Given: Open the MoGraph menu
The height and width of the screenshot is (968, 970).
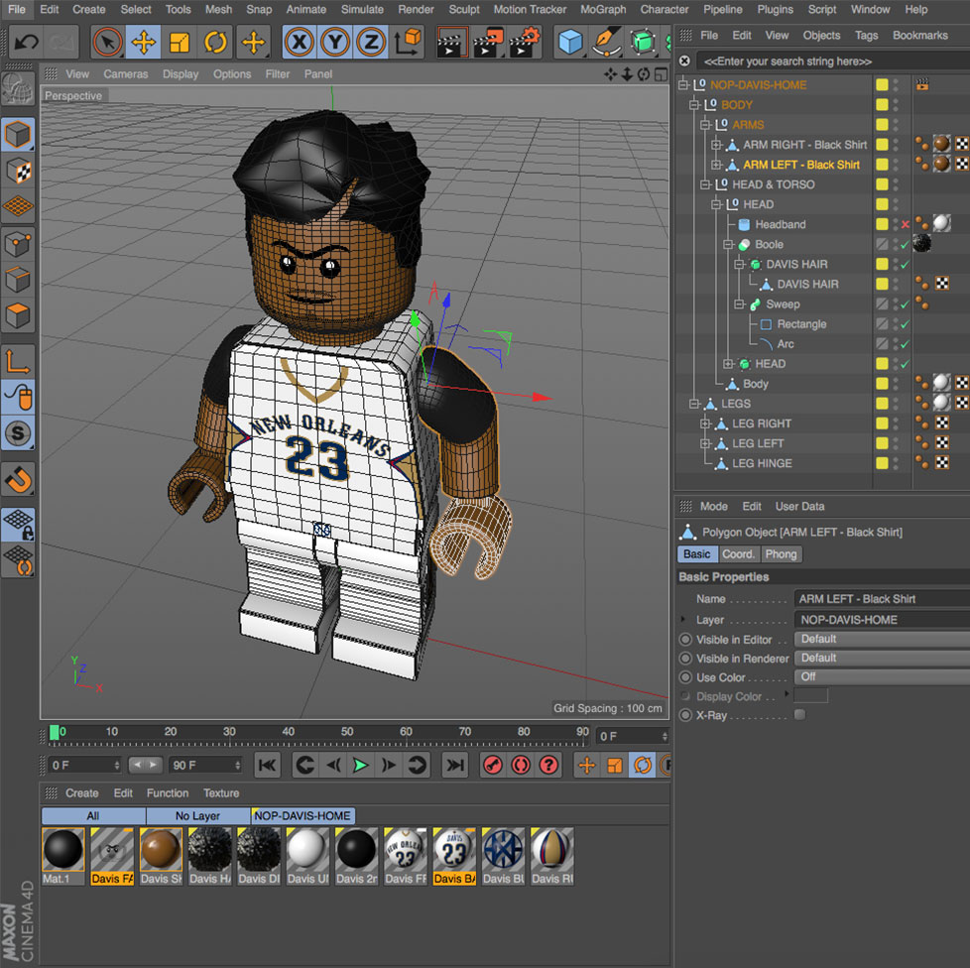Looking at the screenshot, I should tap(603, 10).
